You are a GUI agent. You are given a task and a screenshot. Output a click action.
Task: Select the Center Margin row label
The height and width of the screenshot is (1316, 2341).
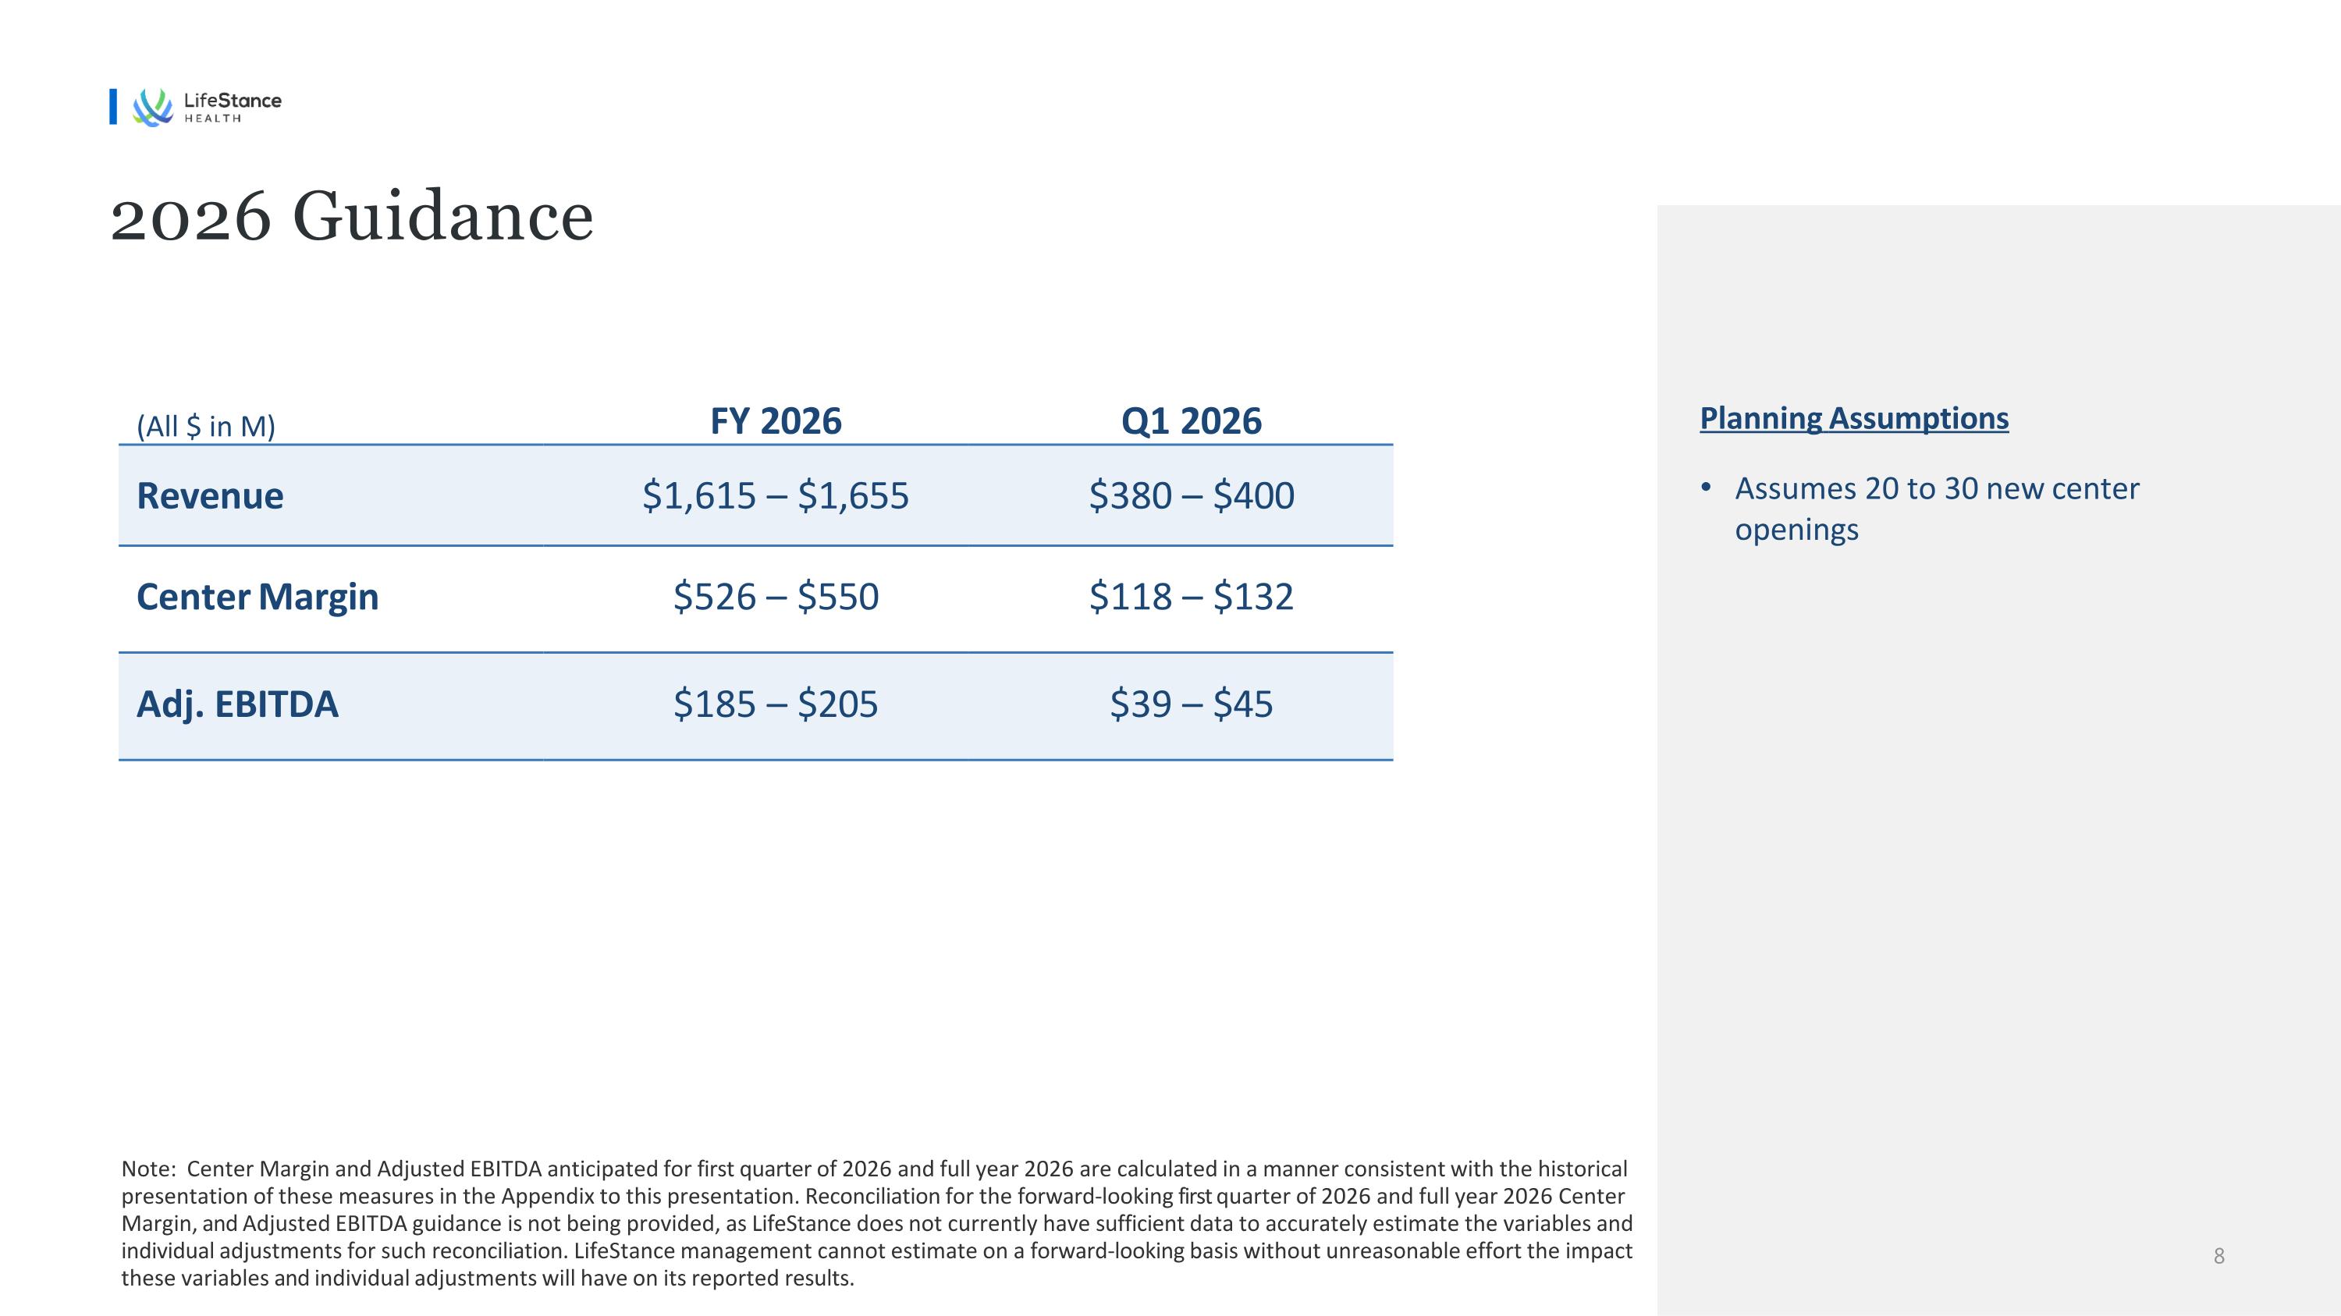click(258, 597)
